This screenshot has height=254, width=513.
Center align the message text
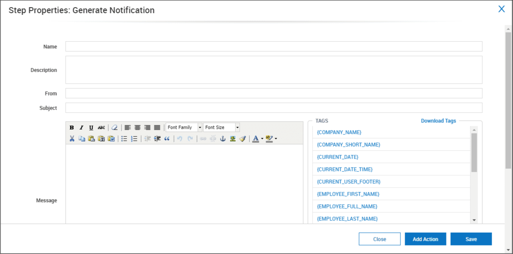(x=137, y=127)
